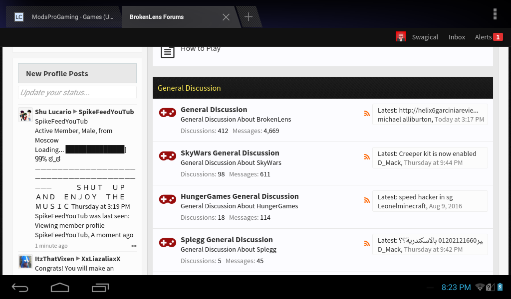Open the browser overflow menu icon
The image size is (511, 299).
tap(495, 14)
